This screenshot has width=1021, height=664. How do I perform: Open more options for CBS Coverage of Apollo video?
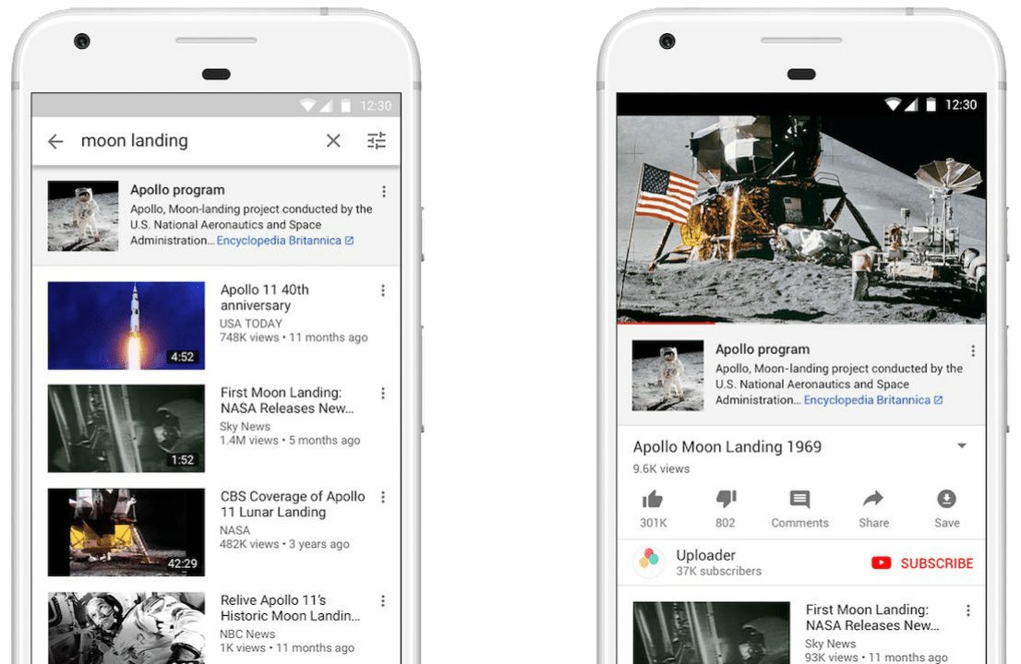[x=383, y=497]
